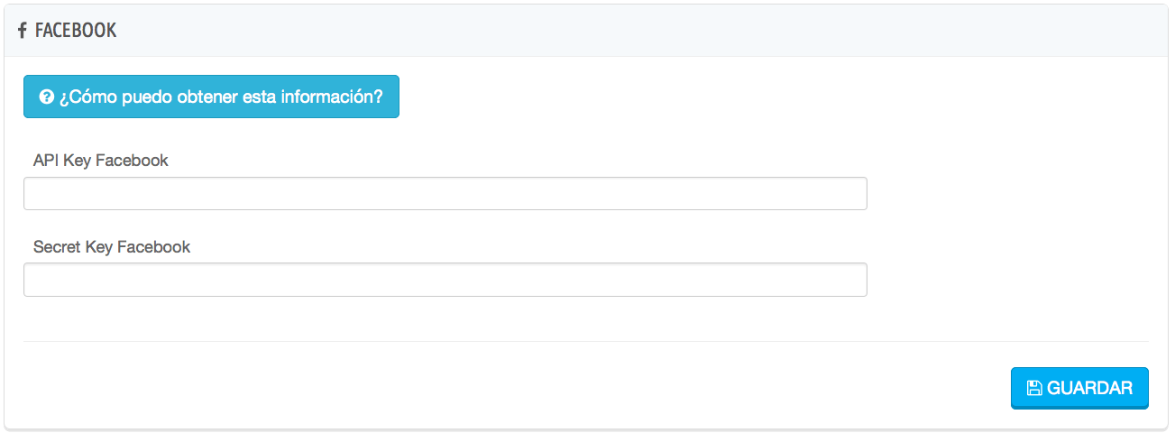Click the "Secret Key Facebook" label
The height and width of the screenshot is (433, 1175).
112,246
